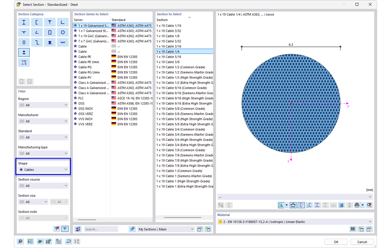This screenshot has width=391, height=248.
Task: Open the material library book icon
Action: [353, 228]
